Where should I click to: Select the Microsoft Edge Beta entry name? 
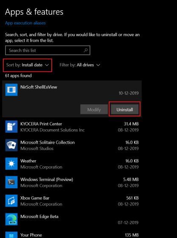(39, 217)
